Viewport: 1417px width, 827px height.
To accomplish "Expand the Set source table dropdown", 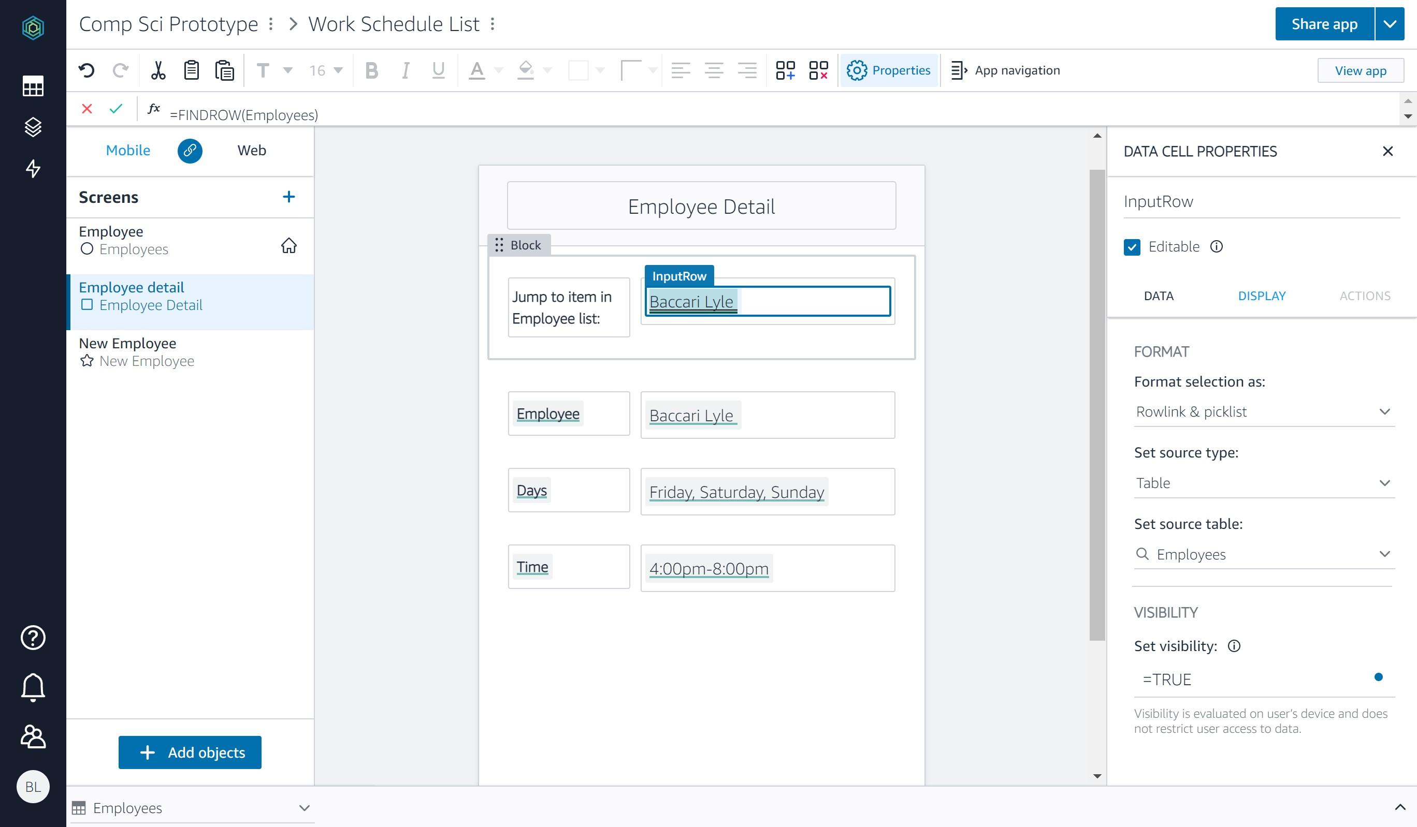I will coord(1385,554).
